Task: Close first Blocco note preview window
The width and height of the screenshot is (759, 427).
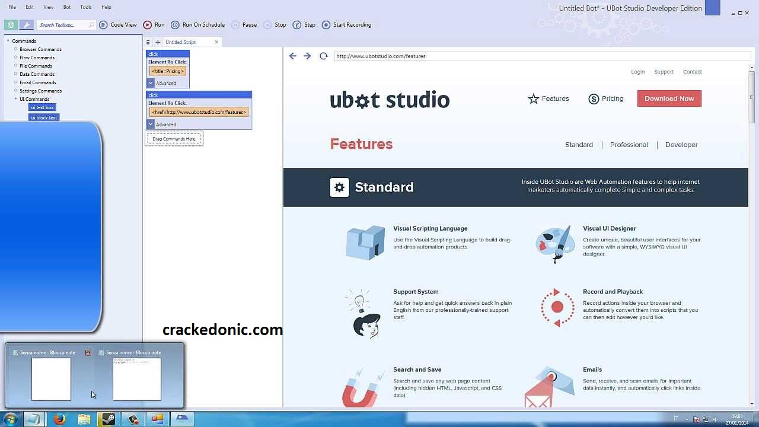Action: tap(88, 353)
